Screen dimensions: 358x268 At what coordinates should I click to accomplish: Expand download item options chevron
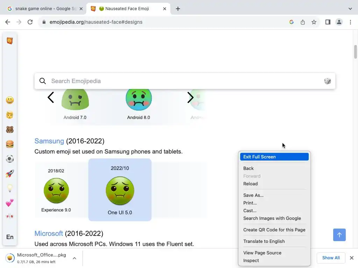74,258
